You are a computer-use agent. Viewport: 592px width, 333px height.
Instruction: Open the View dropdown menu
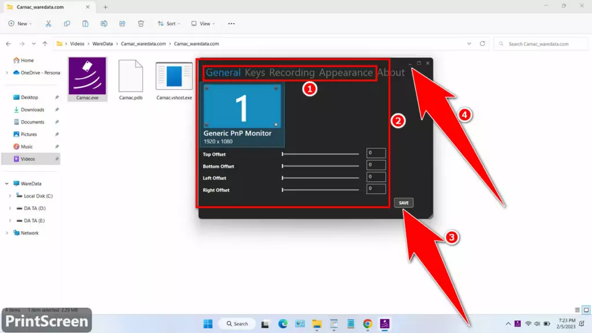pos(203,24)
